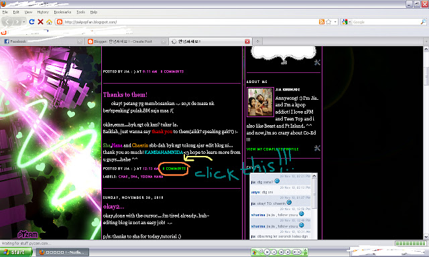Image resolution: width=429 pixels, height=257 pixels.
Task: Click the page scrollbar up arrow
Action: point(426,49)
